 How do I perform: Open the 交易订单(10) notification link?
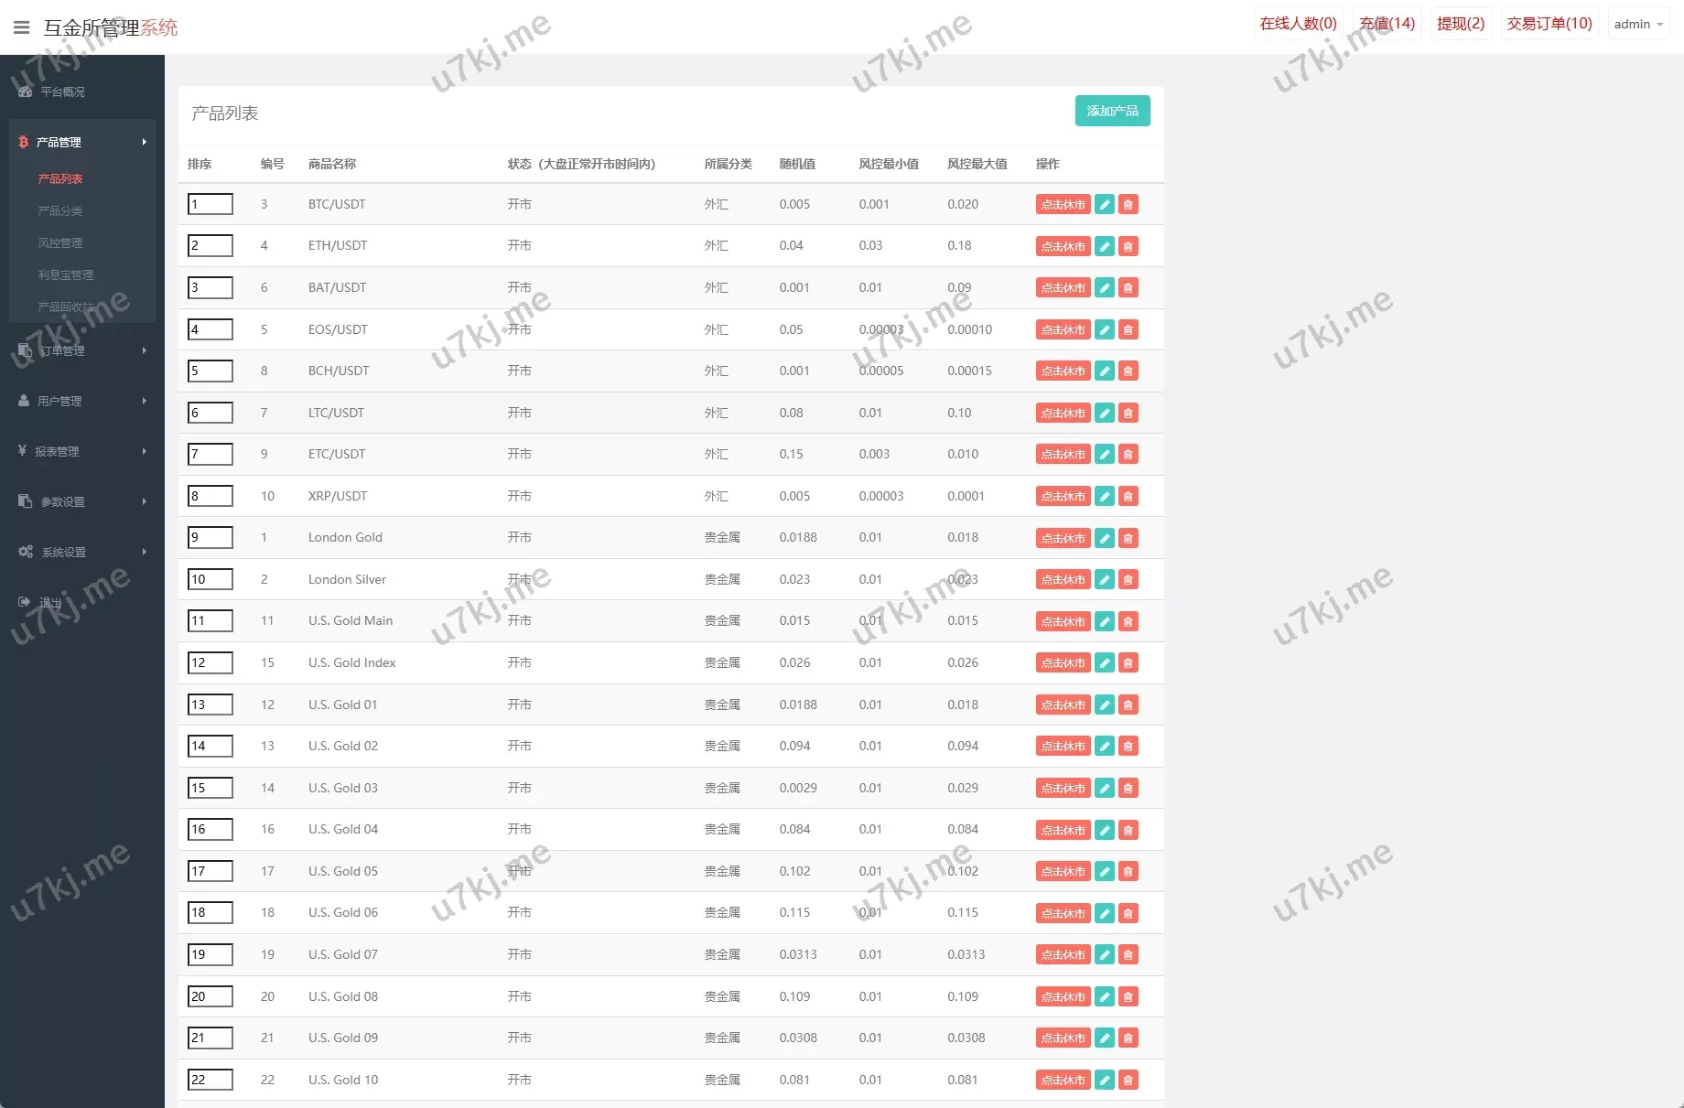click(1549, 24)
